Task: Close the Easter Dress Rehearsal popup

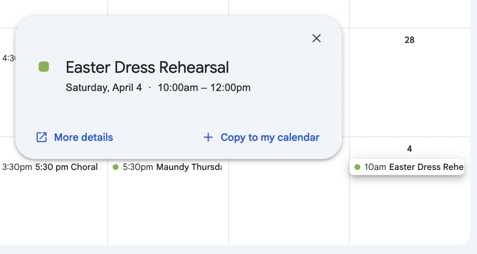Action: tap(316, 38)
